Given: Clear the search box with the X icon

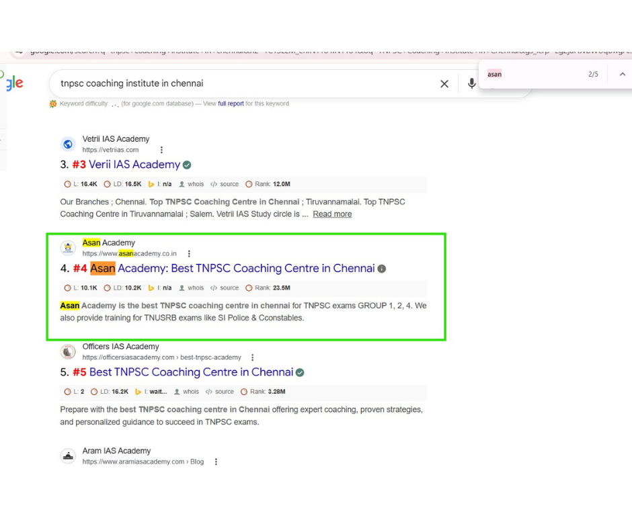Looking at the screenshot, I should pos(444,84).
